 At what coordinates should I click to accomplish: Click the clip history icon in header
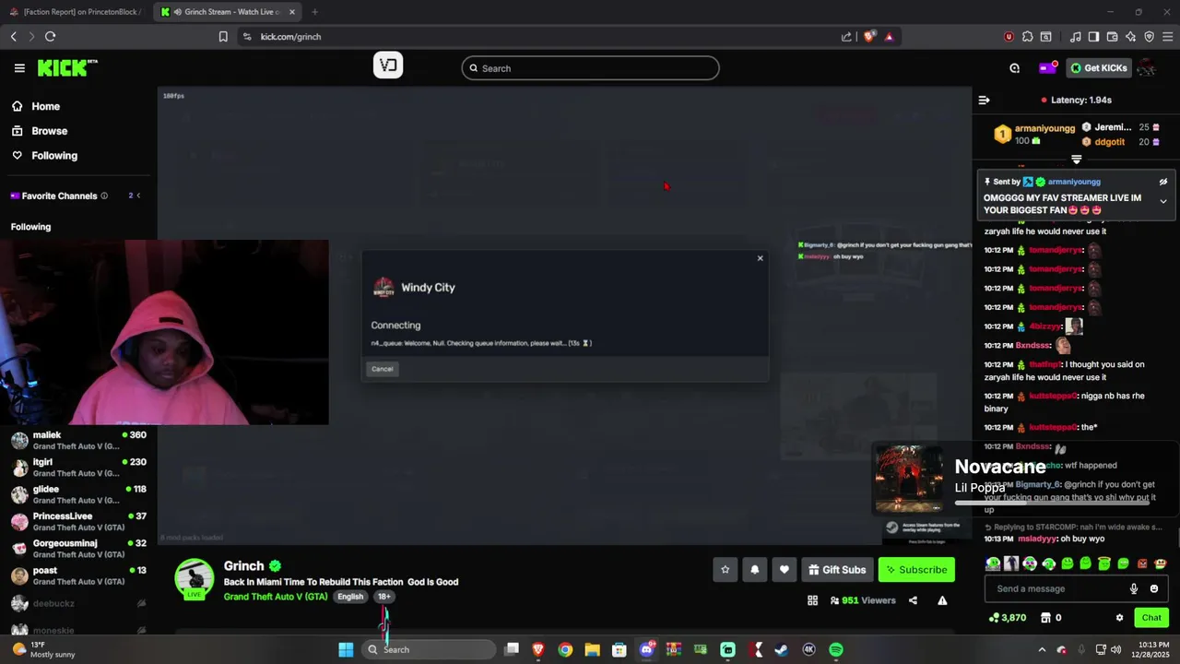1015,68
